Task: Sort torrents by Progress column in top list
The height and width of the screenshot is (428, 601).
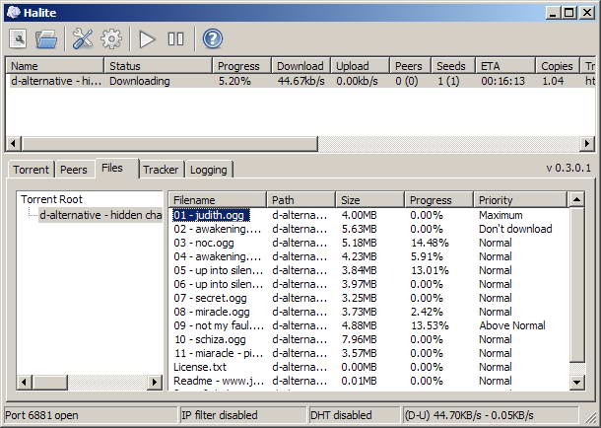Action: [241, 65]
